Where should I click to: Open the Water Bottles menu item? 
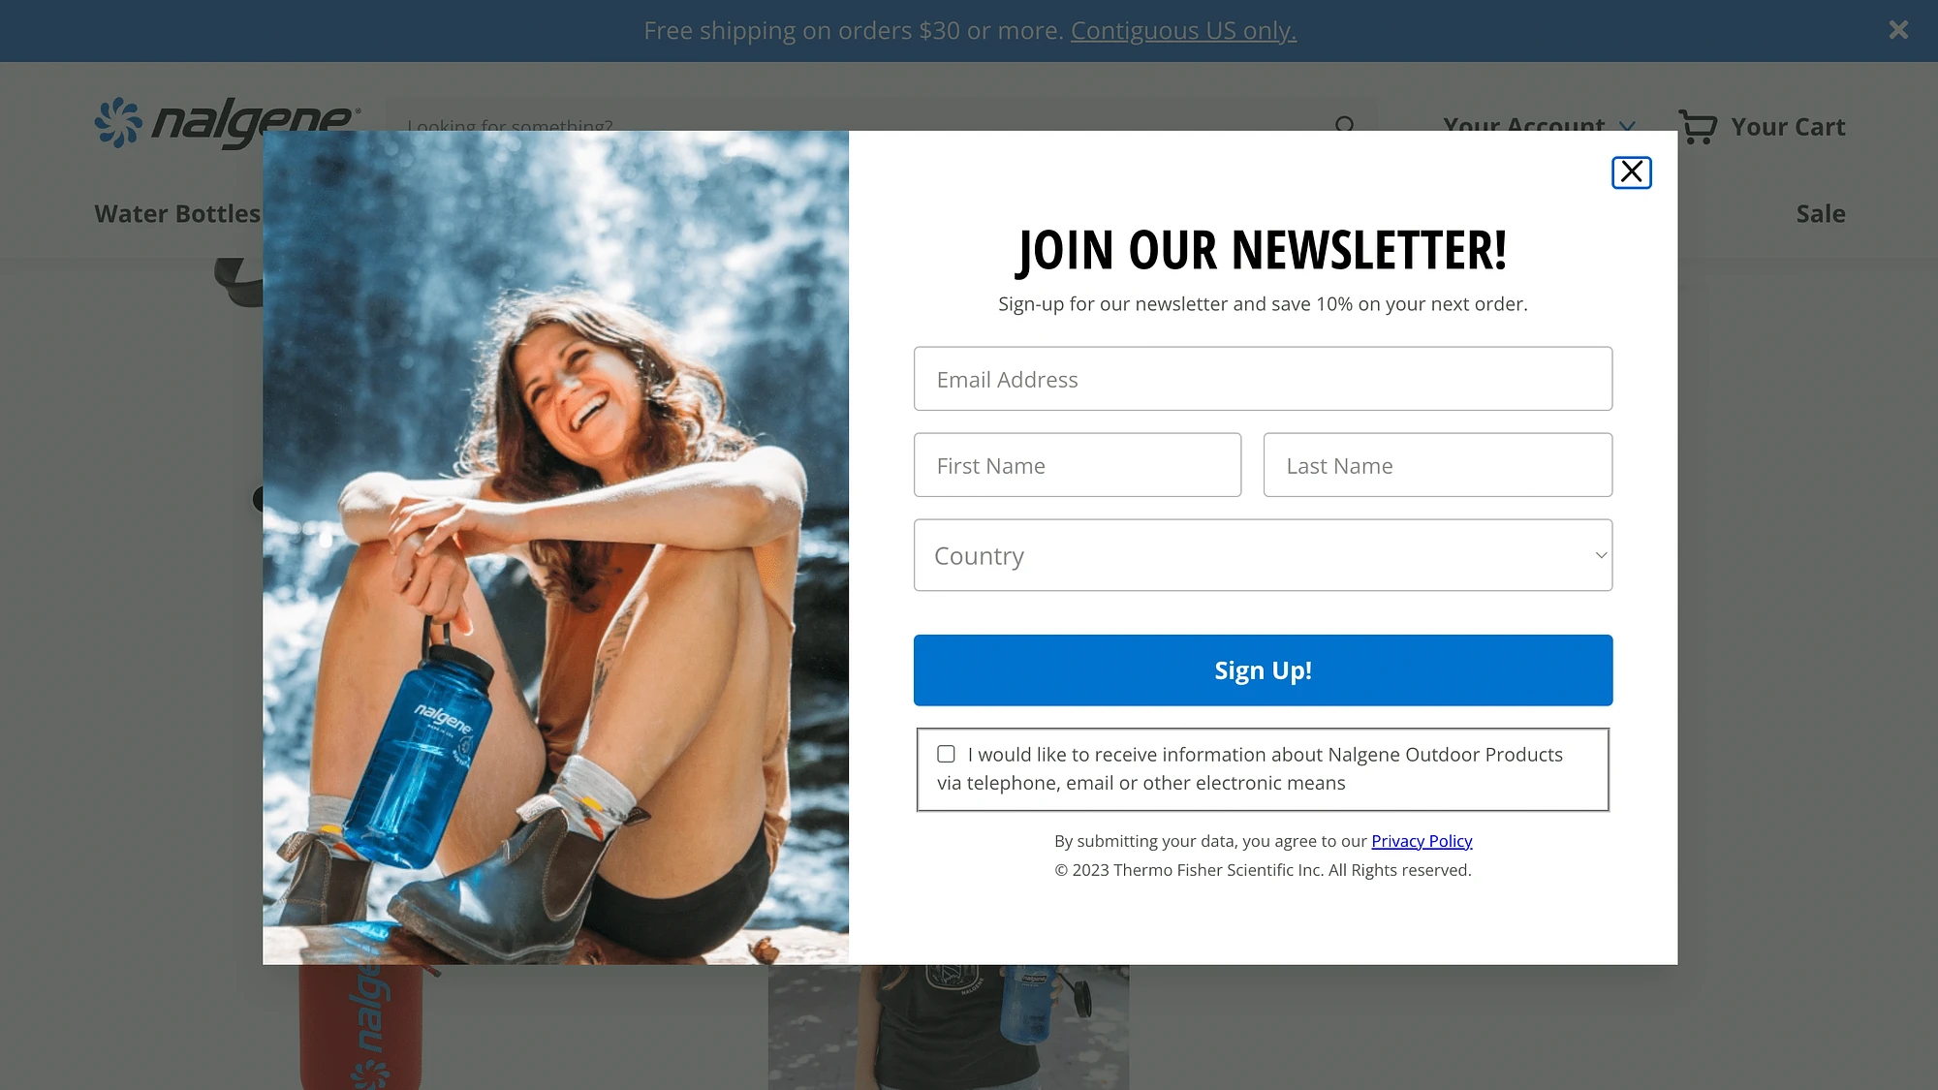click(x=177, y=213)
